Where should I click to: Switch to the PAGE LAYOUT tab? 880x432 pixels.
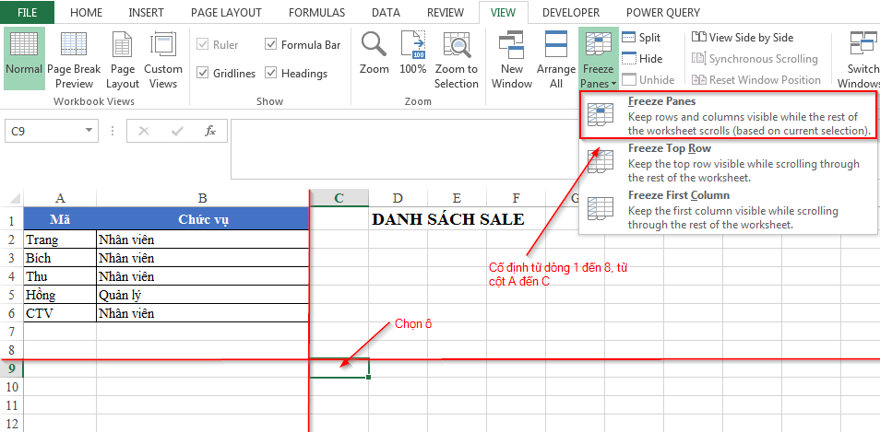226,12
